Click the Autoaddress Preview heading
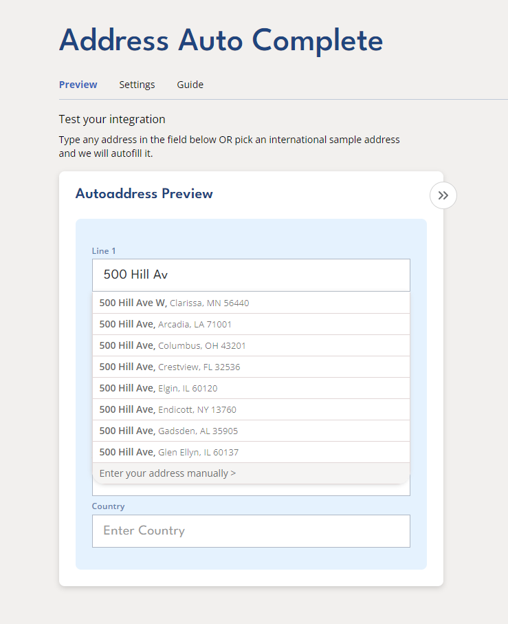The width and height of the screenshot is (508, 624). coord(144,194)
